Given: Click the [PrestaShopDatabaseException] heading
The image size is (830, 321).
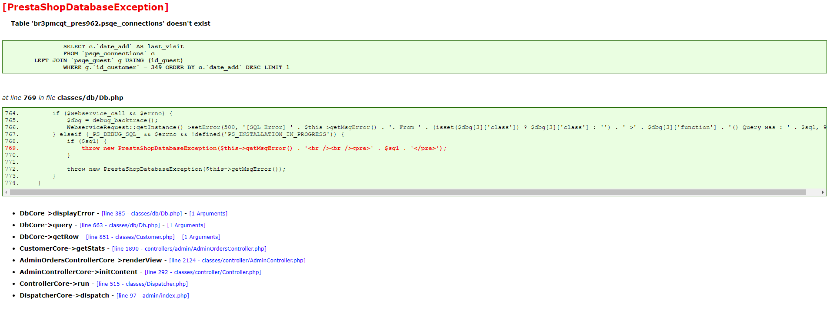Looking at the screenshot, I should pos(86,7).
